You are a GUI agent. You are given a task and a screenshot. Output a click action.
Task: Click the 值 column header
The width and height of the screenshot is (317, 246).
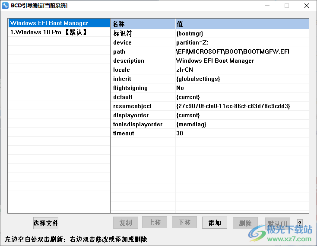[242, 24]
